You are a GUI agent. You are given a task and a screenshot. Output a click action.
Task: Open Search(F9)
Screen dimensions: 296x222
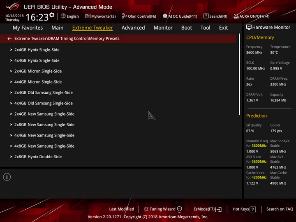215,16
